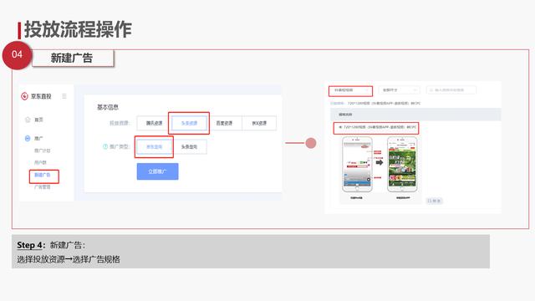Click the 基本信息 heading

108,107
